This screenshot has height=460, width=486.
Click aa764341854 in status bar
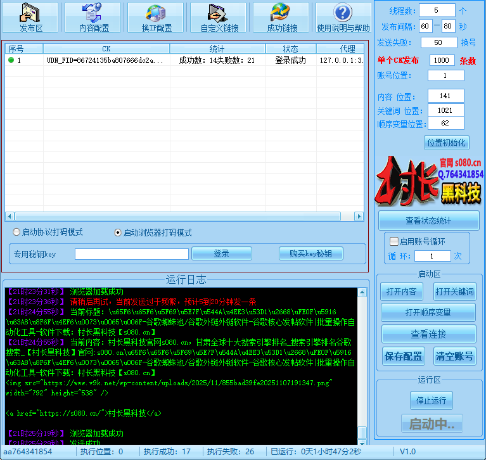pyautogui.click(x=28, y=452)
